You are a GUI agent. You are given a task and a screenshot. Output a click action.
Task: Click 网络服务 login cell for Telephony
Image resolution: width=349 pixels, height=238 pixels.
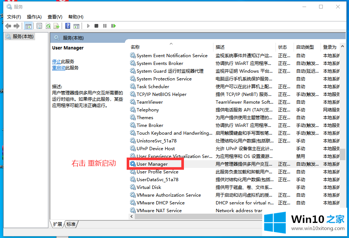coord(331,110)
